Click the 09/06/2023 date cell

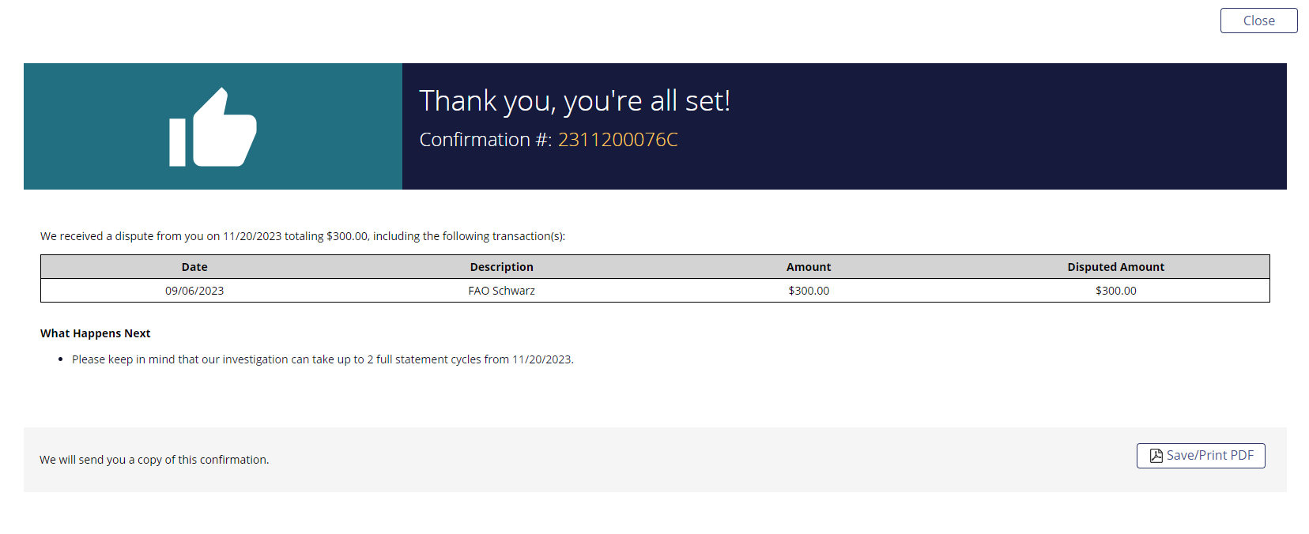point(194,291)
